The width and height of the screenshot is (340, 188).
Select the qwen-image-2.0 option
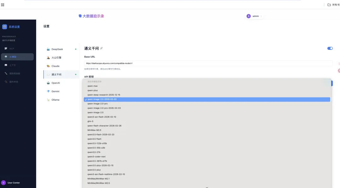pyautogui.click(x=207, y=113)
